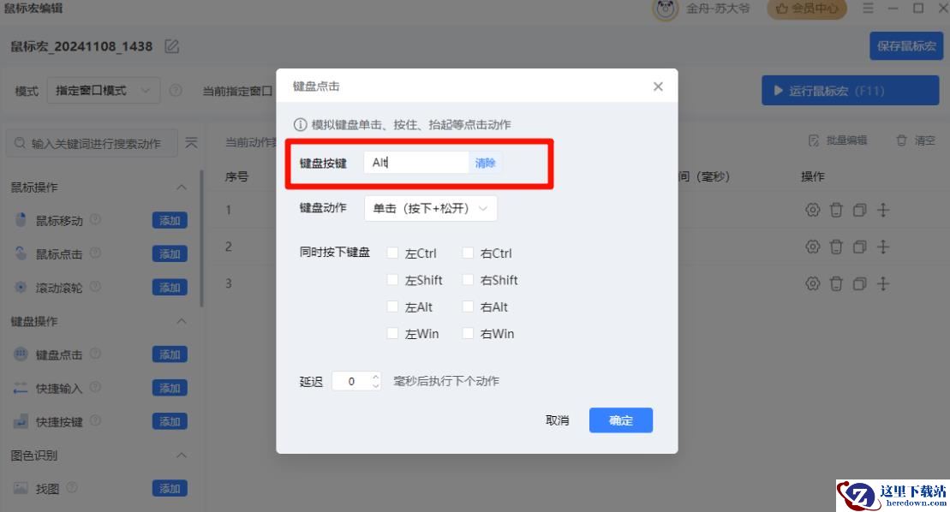Viewport: 950px width, 512px height.
Task: Confirm the dialog with 确定
Action: 620,420
